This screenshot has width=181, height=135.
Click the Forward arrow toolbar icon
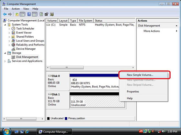pos(10,14)
